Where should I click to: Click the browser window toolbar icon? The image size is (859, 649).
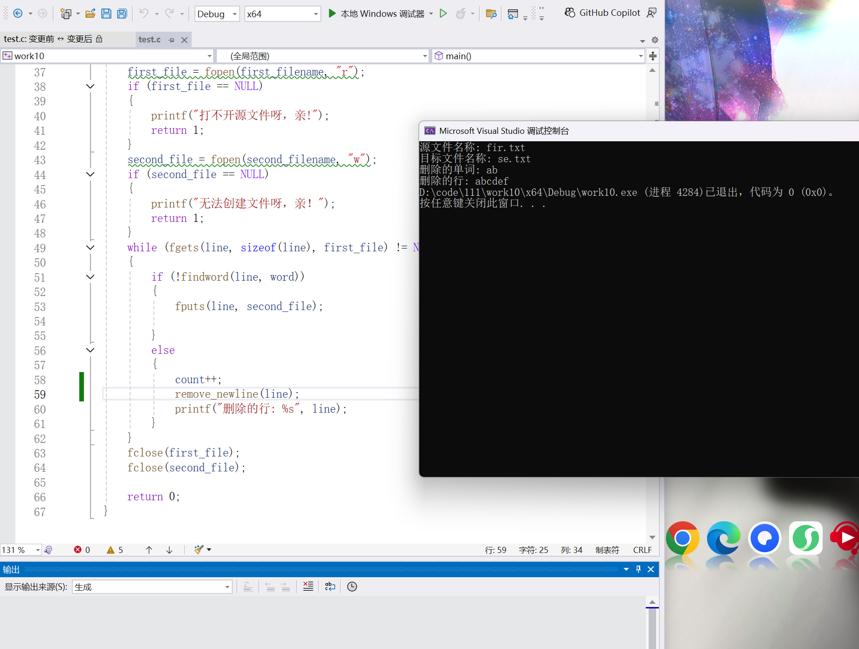[x=513, y=14]
